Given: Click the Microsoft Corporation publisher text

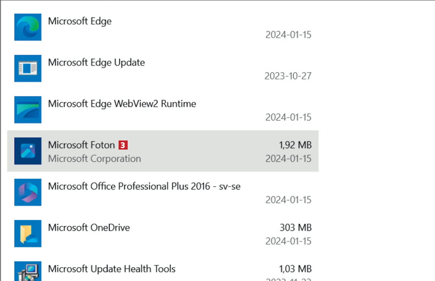Looking at the screenshot, I should (95, 158).
